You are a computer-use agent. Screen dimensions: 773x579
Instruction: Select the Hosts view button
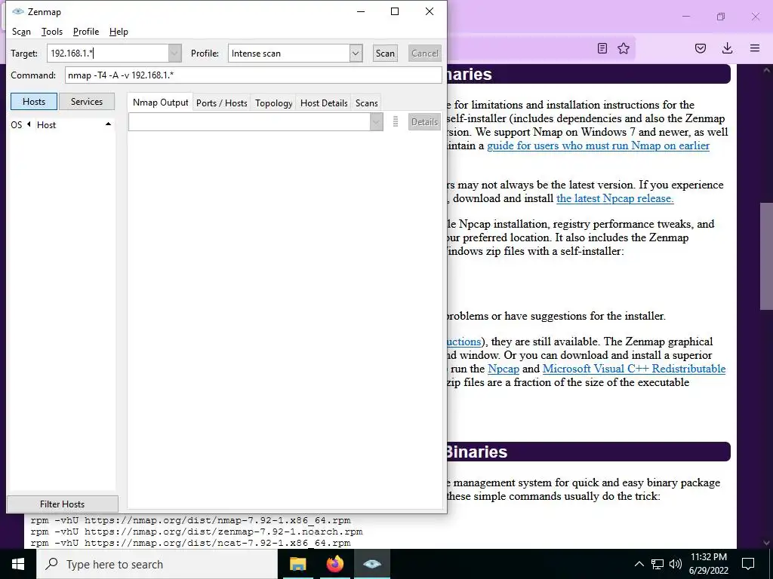click(34, 102)
